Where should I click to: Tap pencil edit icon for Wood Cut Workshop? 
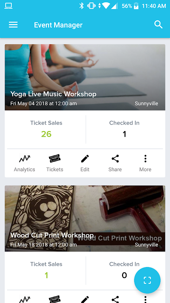click(85, 299)
